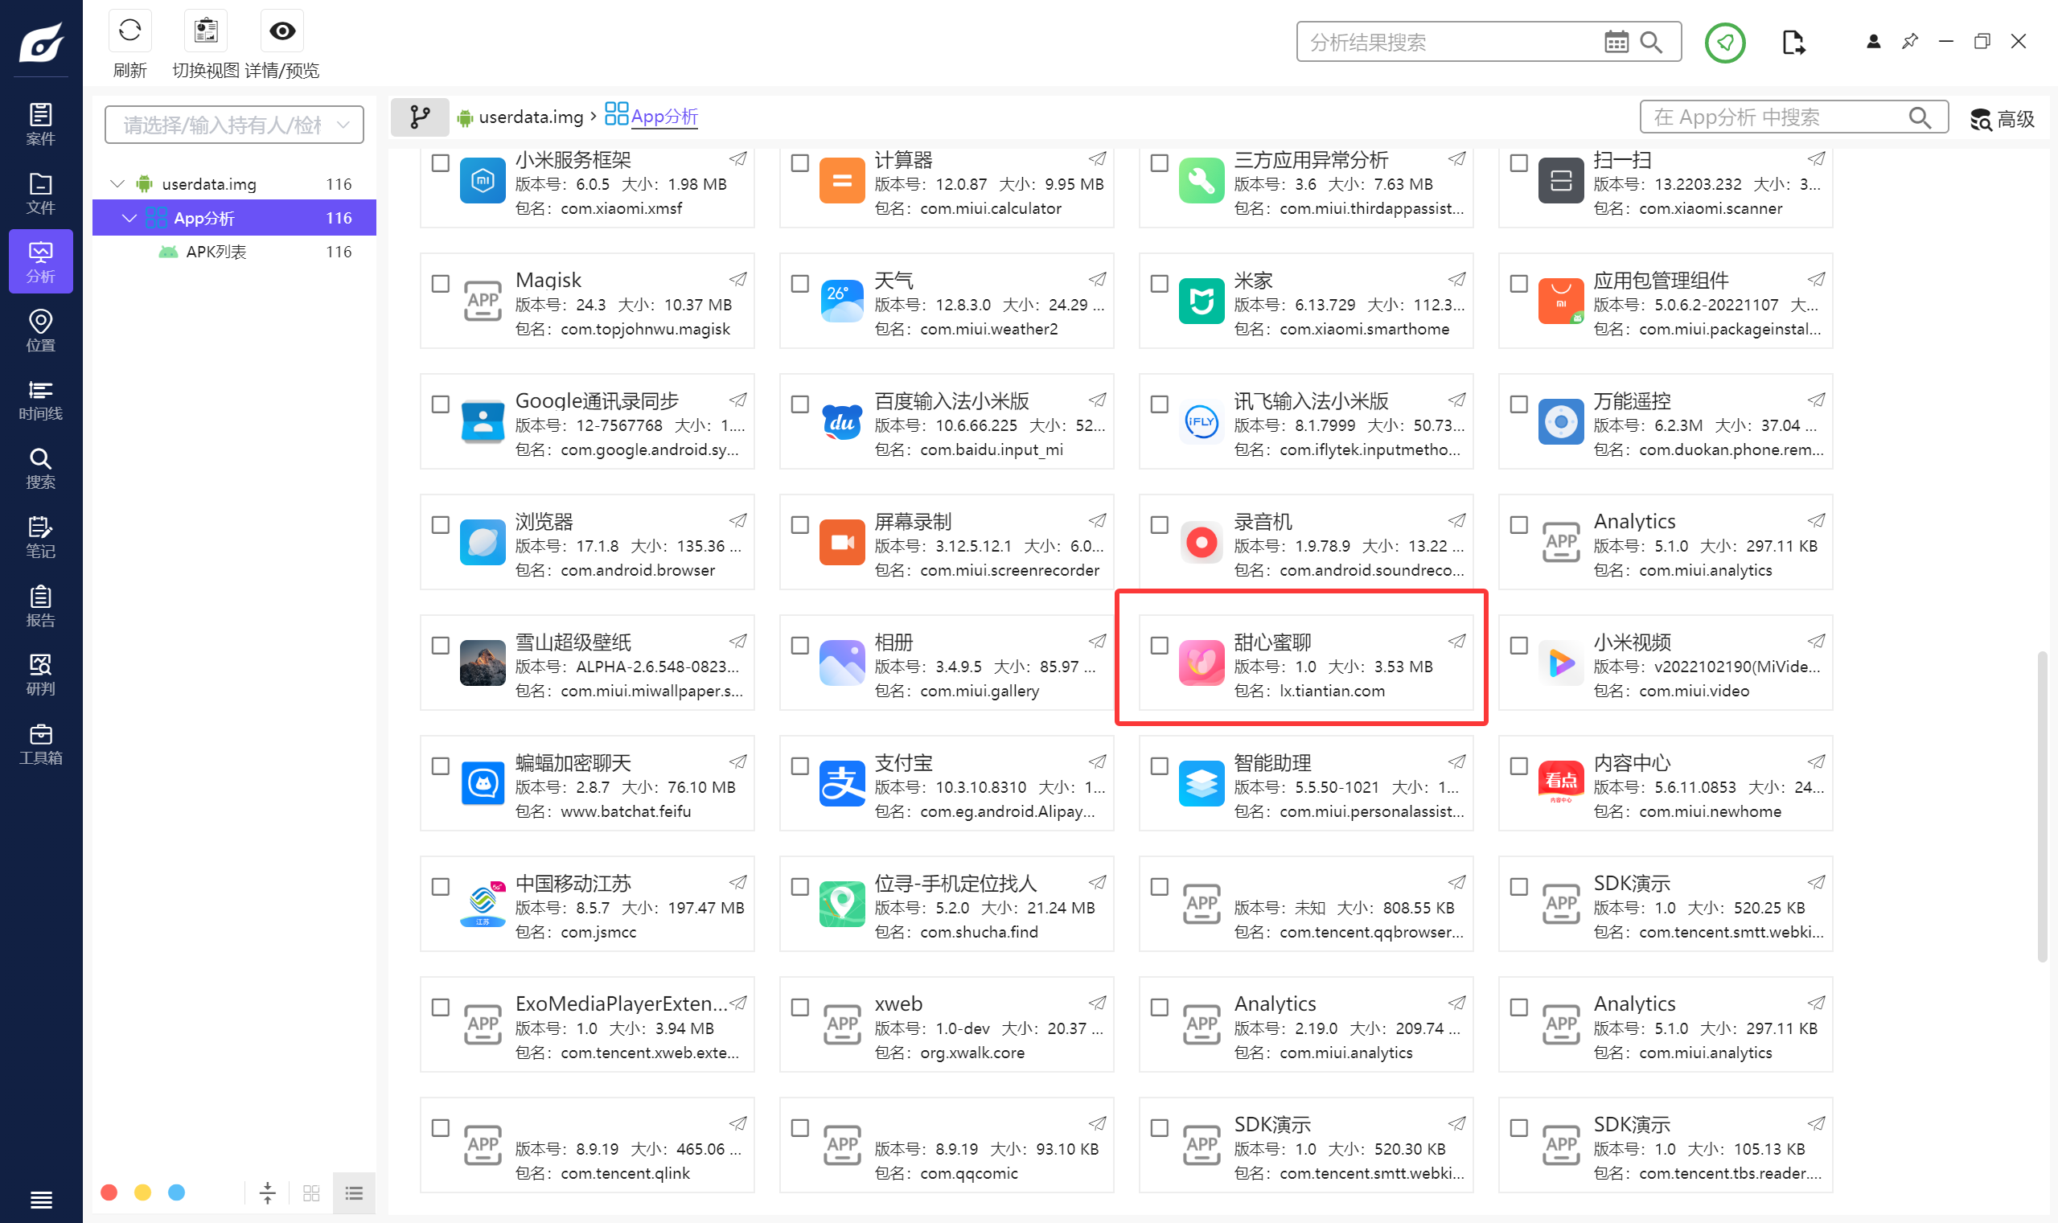Open the 中国移动江苏 app card title

pyautogui.click(x=573, y=883)
